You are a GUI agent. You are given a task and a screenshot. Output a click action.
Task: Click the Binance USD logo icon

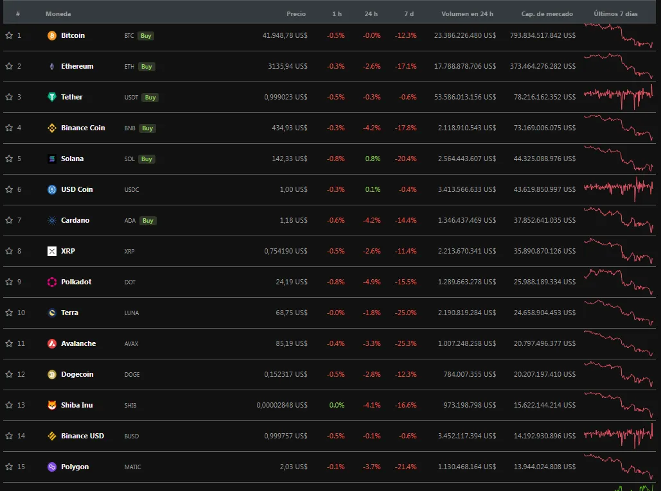pyautogui.click(x=52, y=436)
